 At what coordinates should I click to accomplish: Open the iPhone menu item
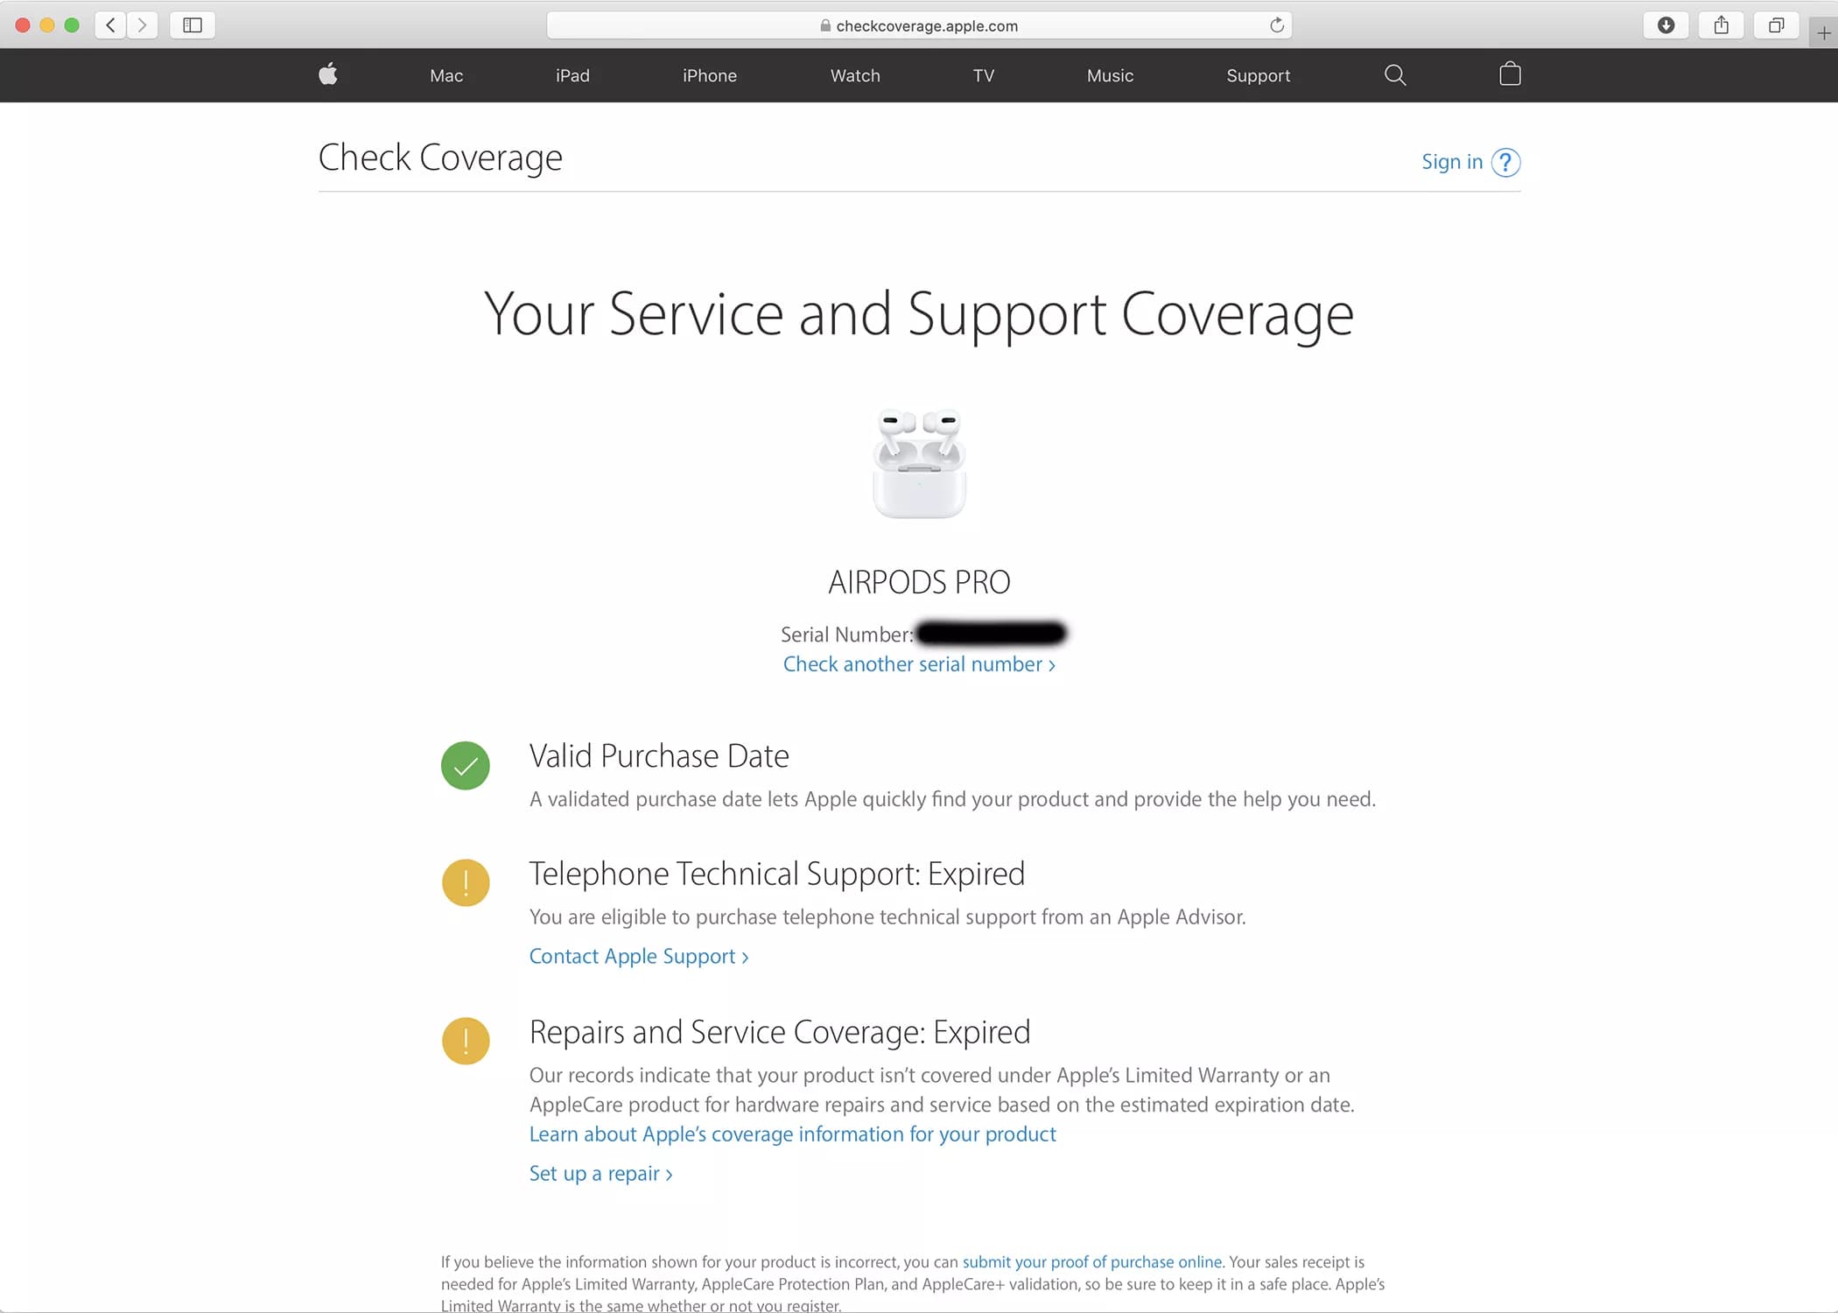click(x=710, y=75)
